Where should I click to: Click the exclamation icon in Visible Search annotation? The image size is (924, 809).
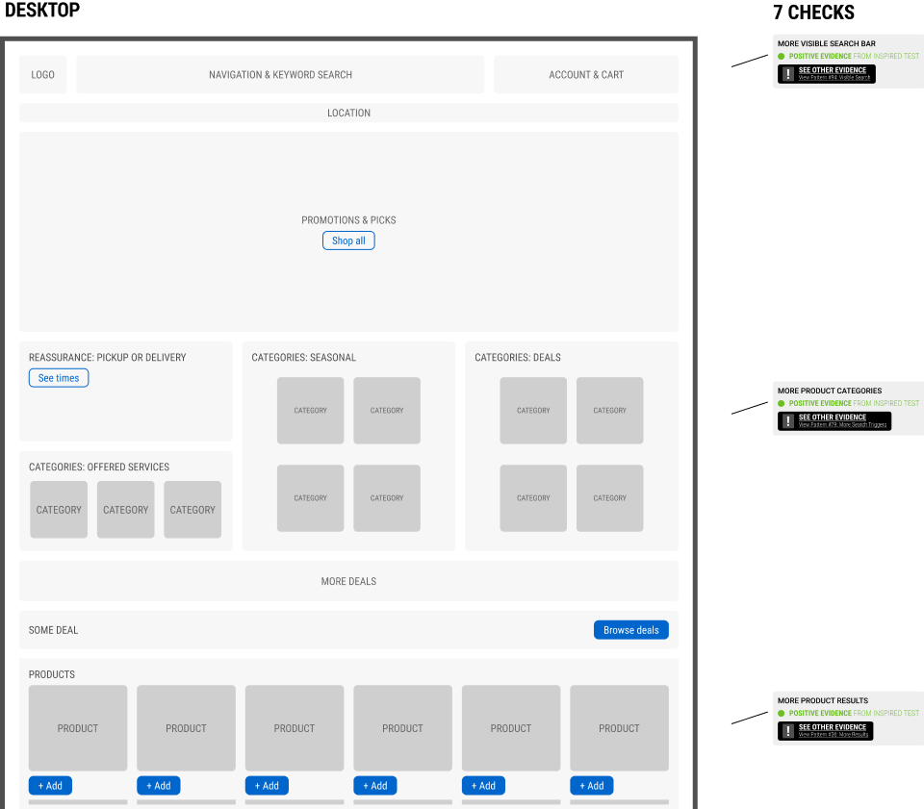[x=788, y=74]
